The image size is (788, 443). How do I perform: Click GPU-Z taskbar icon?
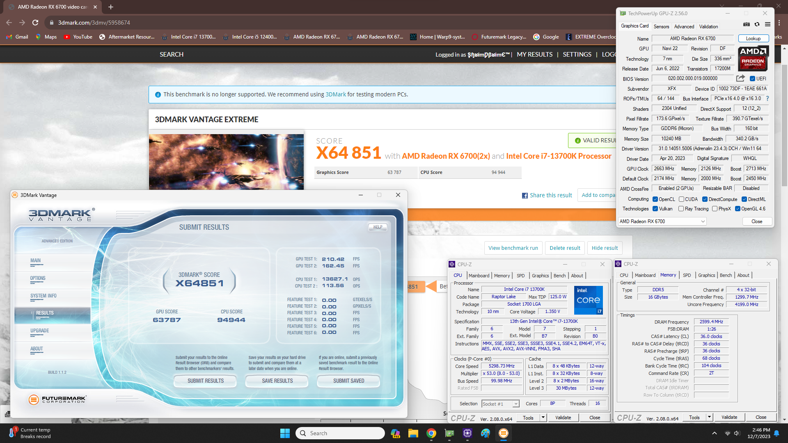click(x=449, y=433)
